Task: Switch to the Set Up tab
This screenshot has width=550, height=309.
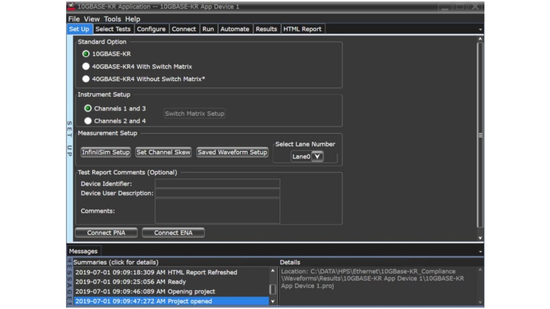Action: tap(79, 29)
